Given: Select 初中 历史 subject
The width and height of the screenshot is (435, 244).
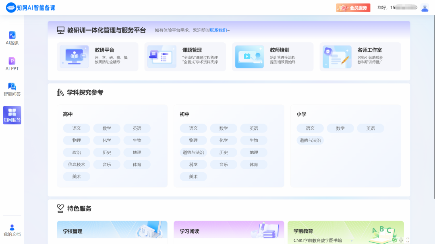Looking at the screenshot, I should tap(224, 152).
